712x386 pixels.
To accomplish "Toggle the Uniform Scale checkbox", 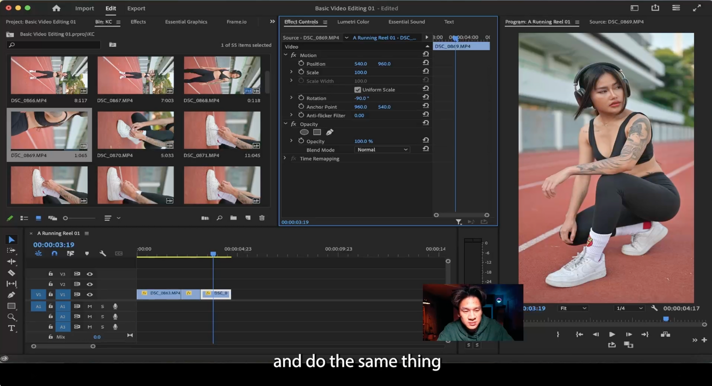I will (357, 90).
